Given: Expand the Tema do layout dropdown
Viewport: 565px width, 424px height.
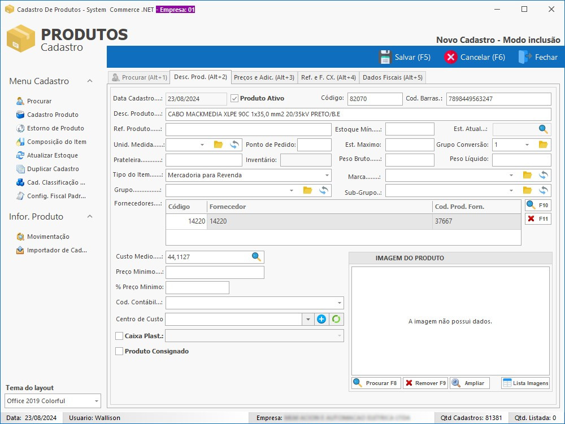Looking at the screenshot, I should coord(96,401).
